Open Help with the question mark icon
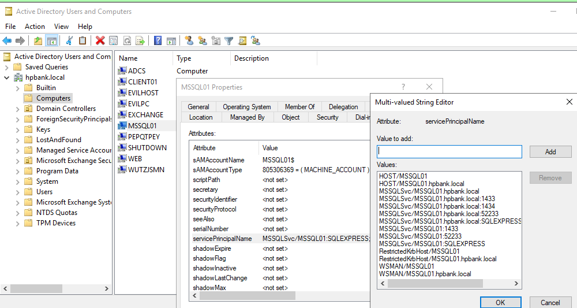This screenshot has width=577, height=308. pyautogui.click(x=158, y=40)
